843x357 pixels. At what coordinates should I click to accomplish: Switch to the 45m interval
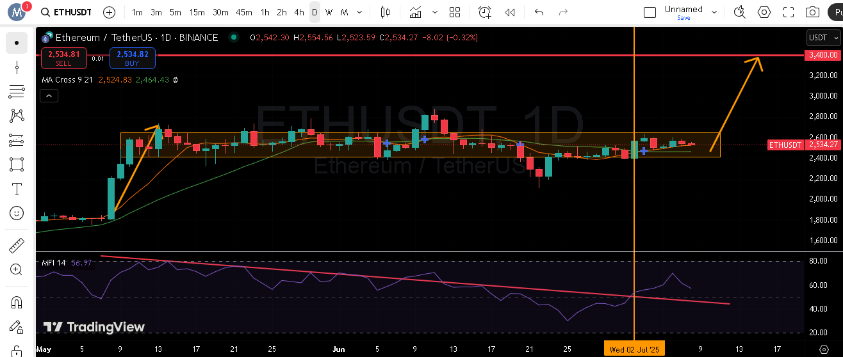pos(243,12)
